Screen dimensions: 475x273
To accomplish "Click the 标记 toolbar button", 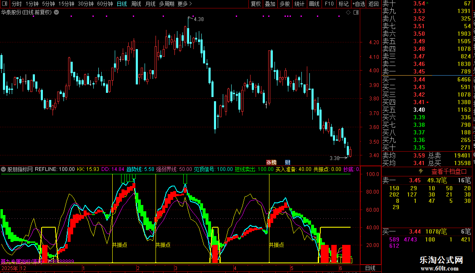I will pyautogui.click(x=343, y=4).
